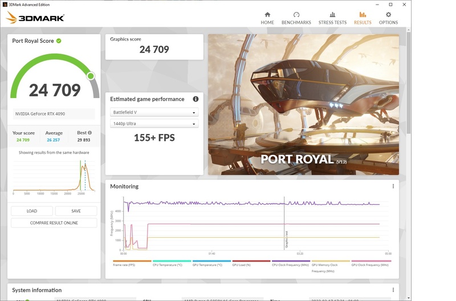Open System information three-dot menu
Screen dimensions: 456x301
(393, 290)
